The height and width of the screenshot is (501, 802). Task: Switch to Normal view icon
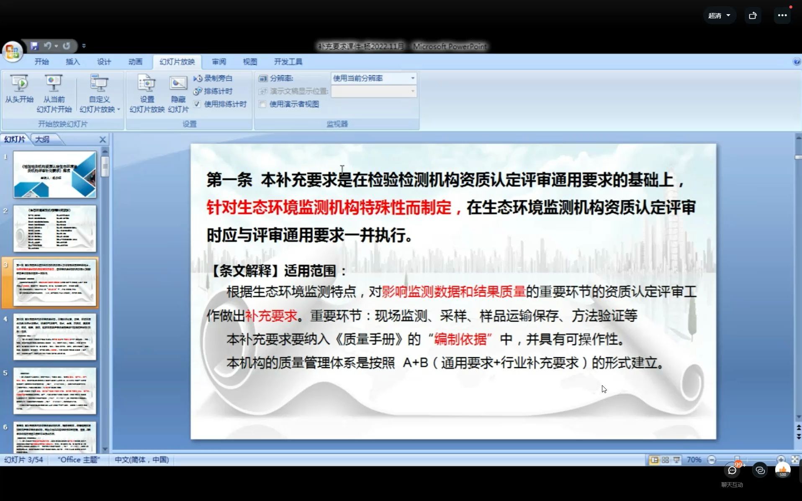pyautogui.click(x=654, y=460)
